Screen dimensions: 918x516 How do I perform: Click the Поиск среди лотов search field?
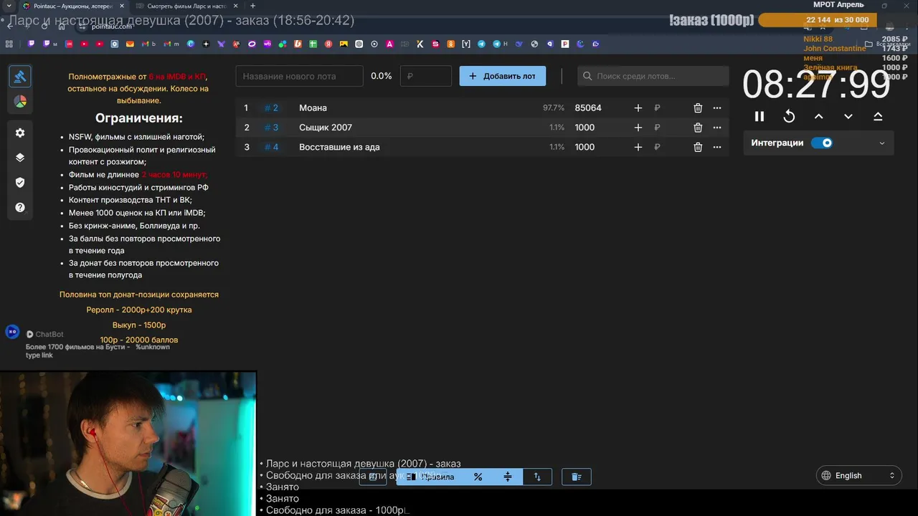tap(653, 76)
